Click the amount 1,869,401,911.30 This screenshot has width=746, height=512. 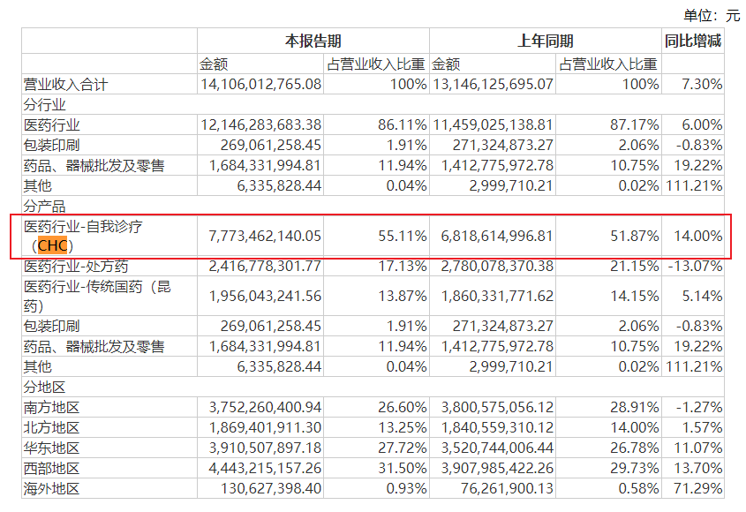(265, 427)
